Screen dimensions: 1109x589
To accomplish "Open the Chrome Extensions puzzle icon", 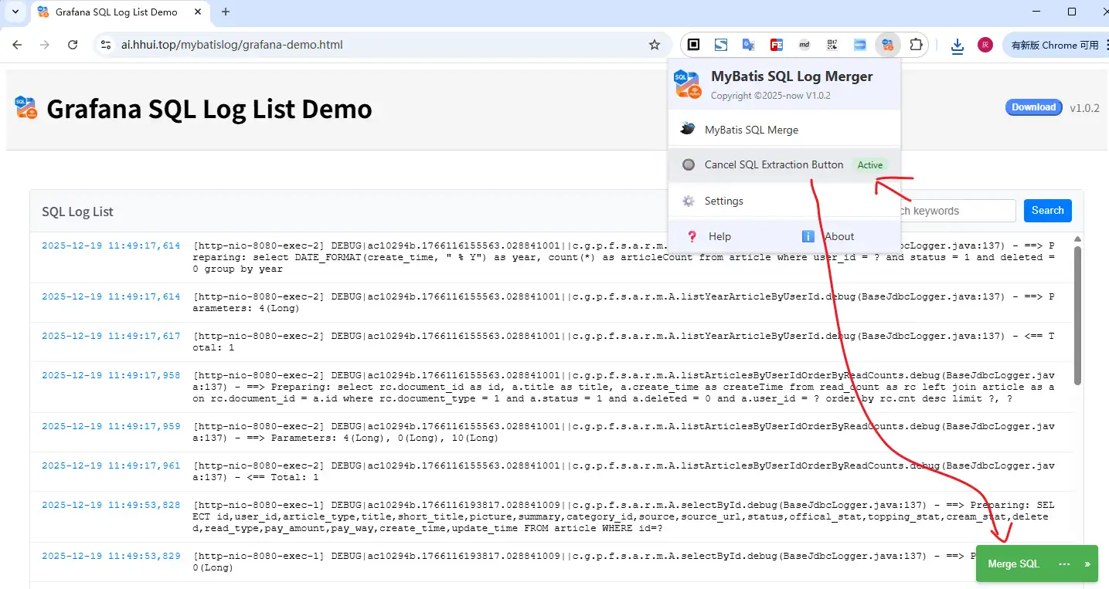I will coord(916,45).
